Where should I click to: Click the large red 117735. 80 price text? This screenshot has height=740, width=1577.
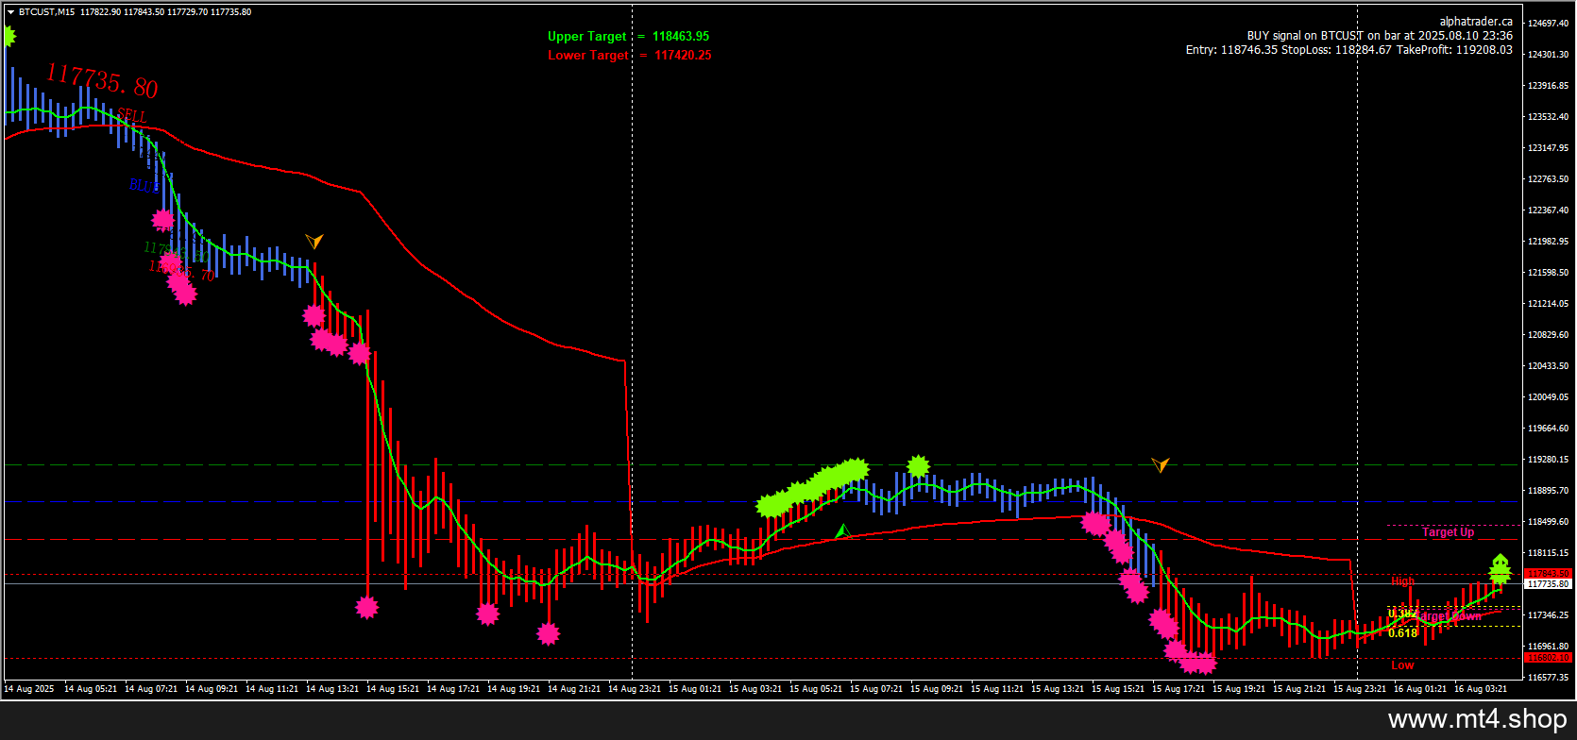click(102, 80)
